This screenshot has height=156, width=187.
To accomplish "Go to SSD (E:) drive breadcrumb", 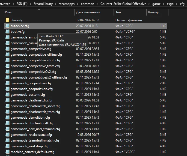I will pos(22,4).
